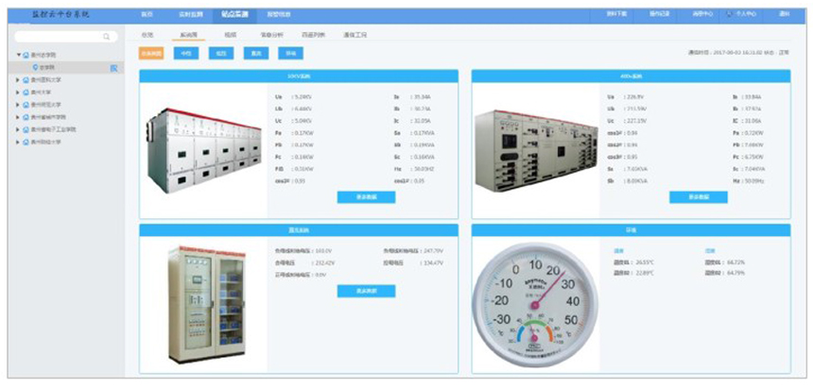Click the location pin icon of the selected child node
Viewport: 813px width, 388px height.
click(x=35, y=68)
